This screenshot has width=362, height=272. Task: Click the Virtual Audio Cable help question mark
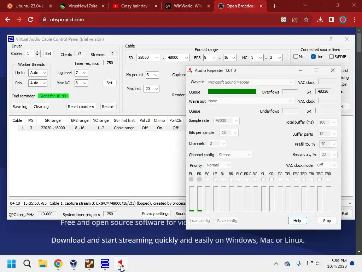tap(331, 39)
